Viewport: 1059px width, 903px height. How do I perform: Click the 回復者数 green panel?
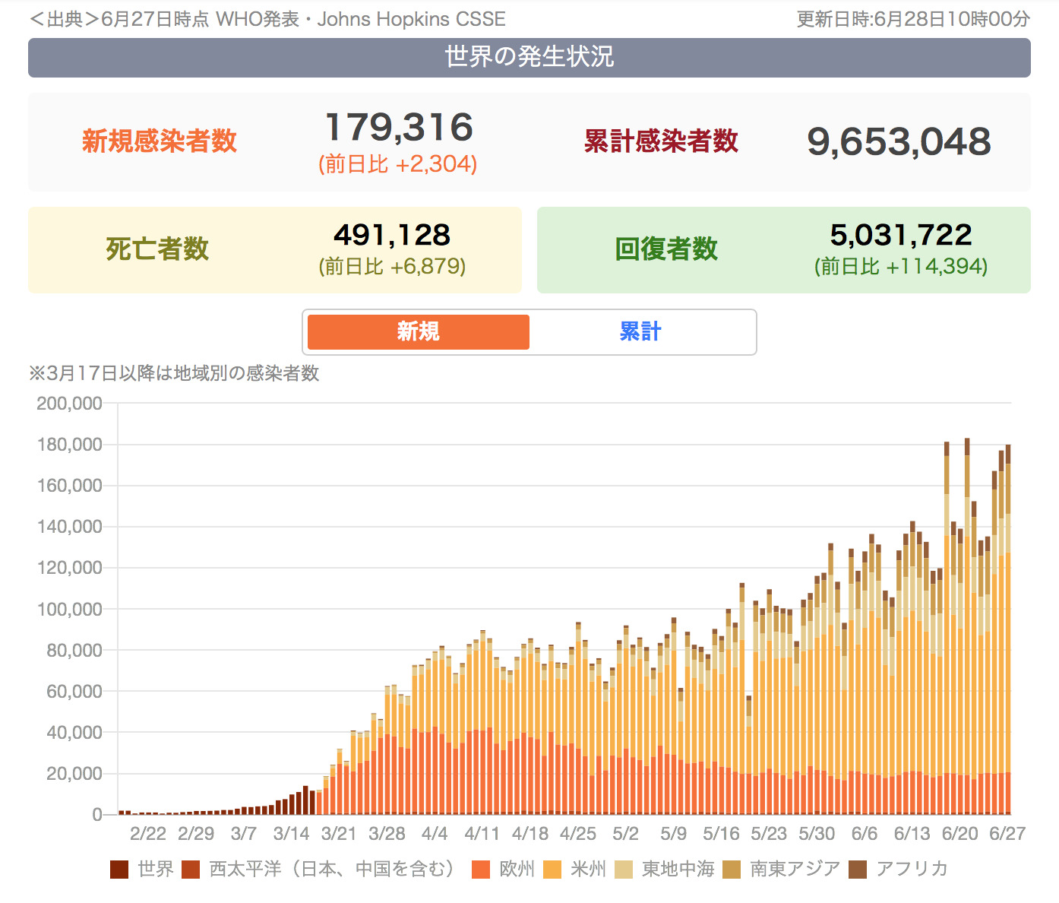click(x=783, y=250)
